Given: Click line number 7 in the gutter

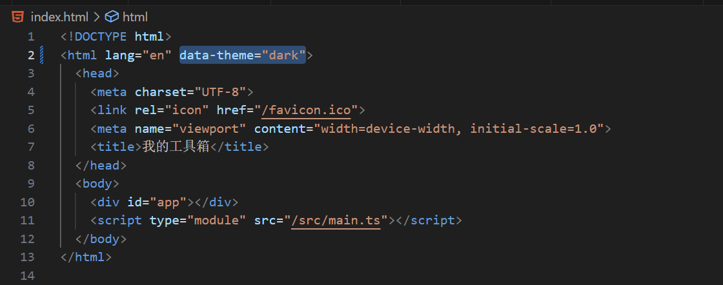Looking at the screenshot, I should click(31, 147).
